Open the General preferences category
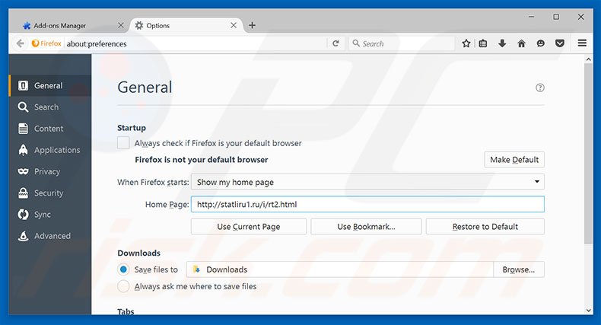The width and height of the screenshot is (601, 325). [49, 85]
